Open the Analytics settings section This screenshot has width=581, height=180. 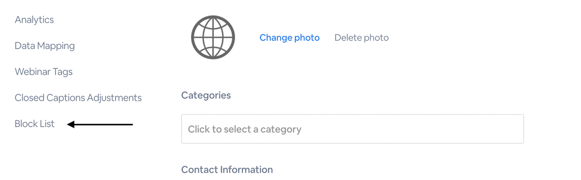point(34,20)
